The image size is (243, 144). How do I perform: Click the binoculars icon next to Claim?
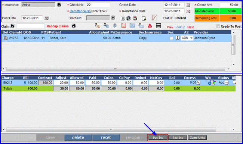tap(12, 26)
